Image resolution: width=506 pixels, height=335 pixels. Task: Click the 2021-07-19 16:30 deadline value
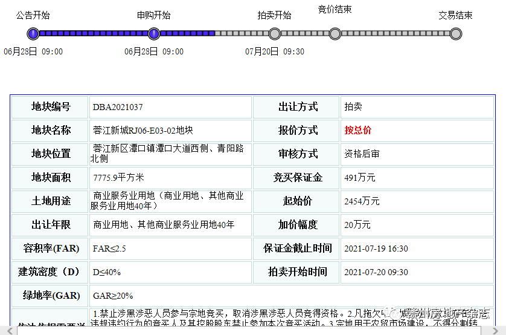(376, 249)
